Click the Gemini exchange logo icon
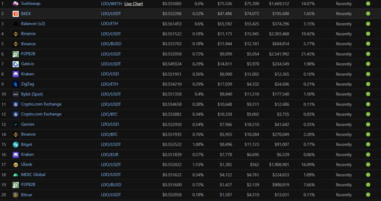Image resolution: width=381 pixels, height=201 pixels. click(x=16, y=124)
